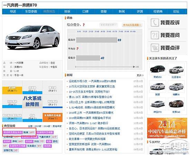This screenshot has width=190, height=155.
Task: Open news 2015款奔腾B70谍照 将配备电子手刹
Action: coord(90,118)
